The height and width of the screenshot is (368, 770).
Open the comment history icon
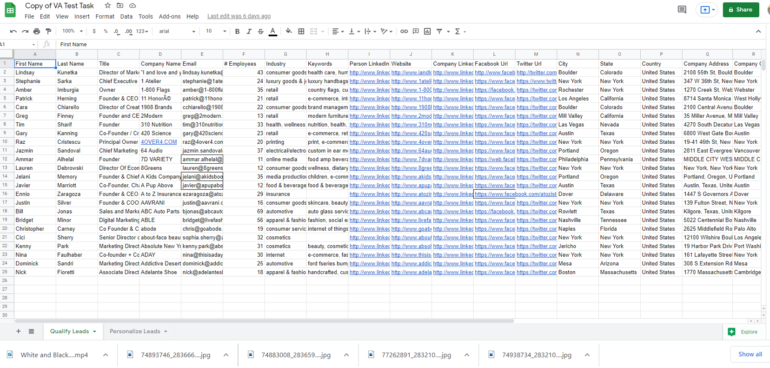[x=682, y=9]
